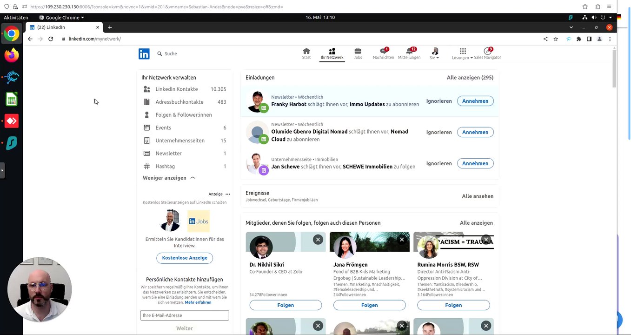The width and height of the screenshot is (631, 335).
Task: Open Chrome's side panel icon
Action: click(x=589, y=39)
